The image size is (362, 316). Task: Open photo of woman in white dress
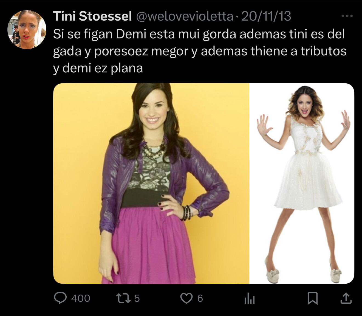pos(302,183)
